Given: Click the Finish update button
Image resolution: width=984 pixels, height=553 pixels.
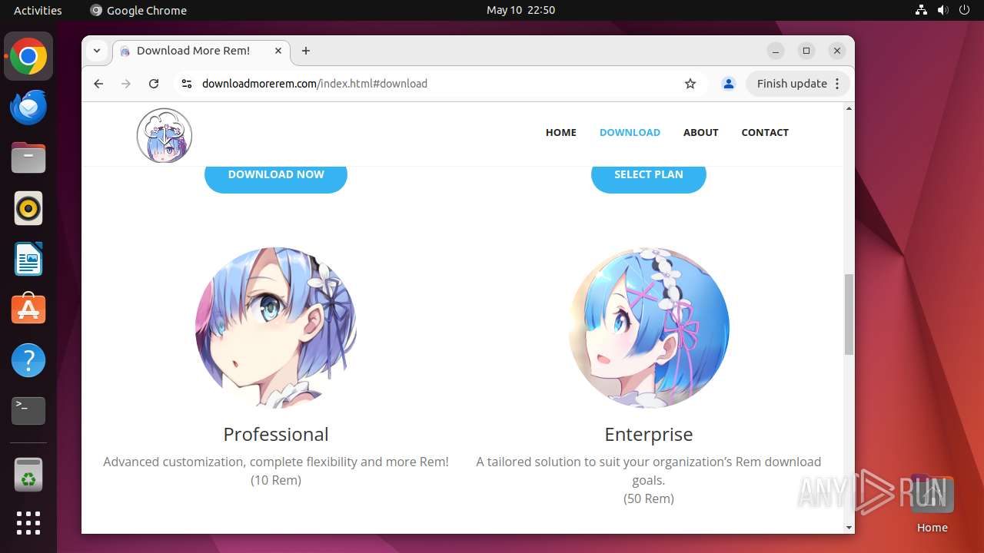Looking at the screenshot, I should [798, 84].
